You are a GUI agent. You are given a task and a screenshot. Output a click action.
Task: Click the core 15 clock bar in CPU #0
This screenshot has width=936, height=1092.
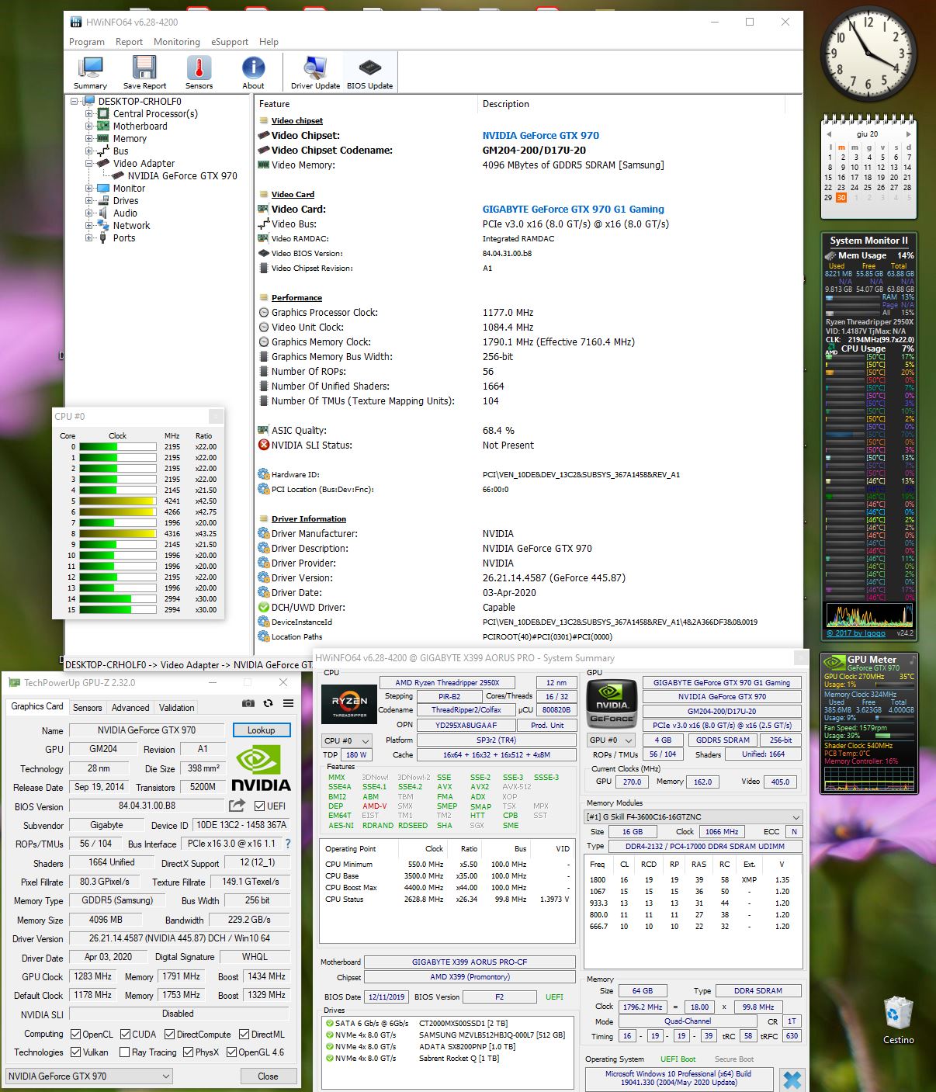[x=118, y=609]
